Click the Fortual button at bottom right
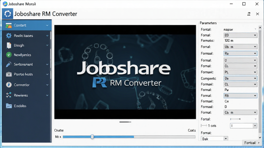 pyautogui.click(x=252, y=143)
